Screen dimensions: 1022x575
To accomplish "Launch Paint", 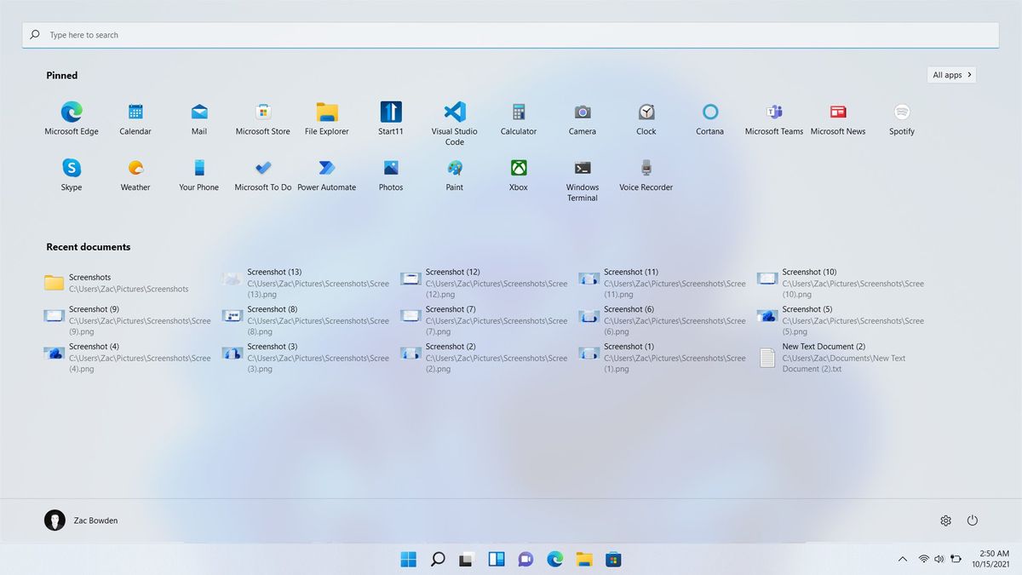I will pyautogui.click(x=454, y=169).
